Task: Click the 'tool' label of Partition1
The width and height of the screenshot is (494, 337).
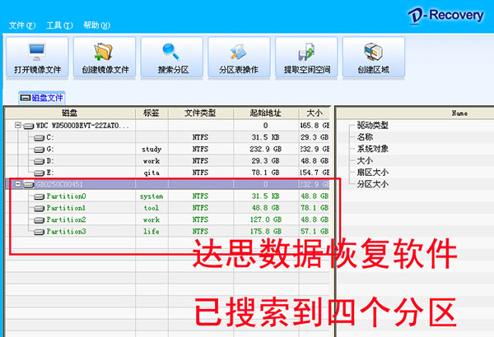Action: click(x=151, y=208)
